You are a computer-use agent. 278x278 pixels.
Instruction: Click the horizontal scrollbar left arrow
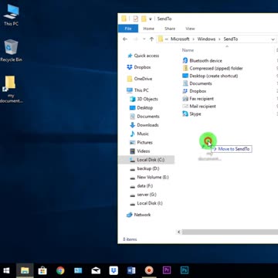click(179, 232)
